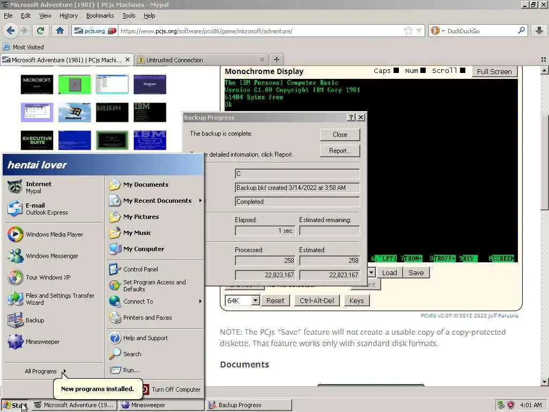Click the browser Forward arrow button

[24, 31]
